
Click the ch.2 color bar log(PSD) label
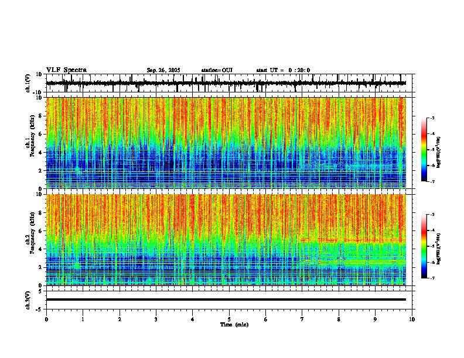coord(439,249)
